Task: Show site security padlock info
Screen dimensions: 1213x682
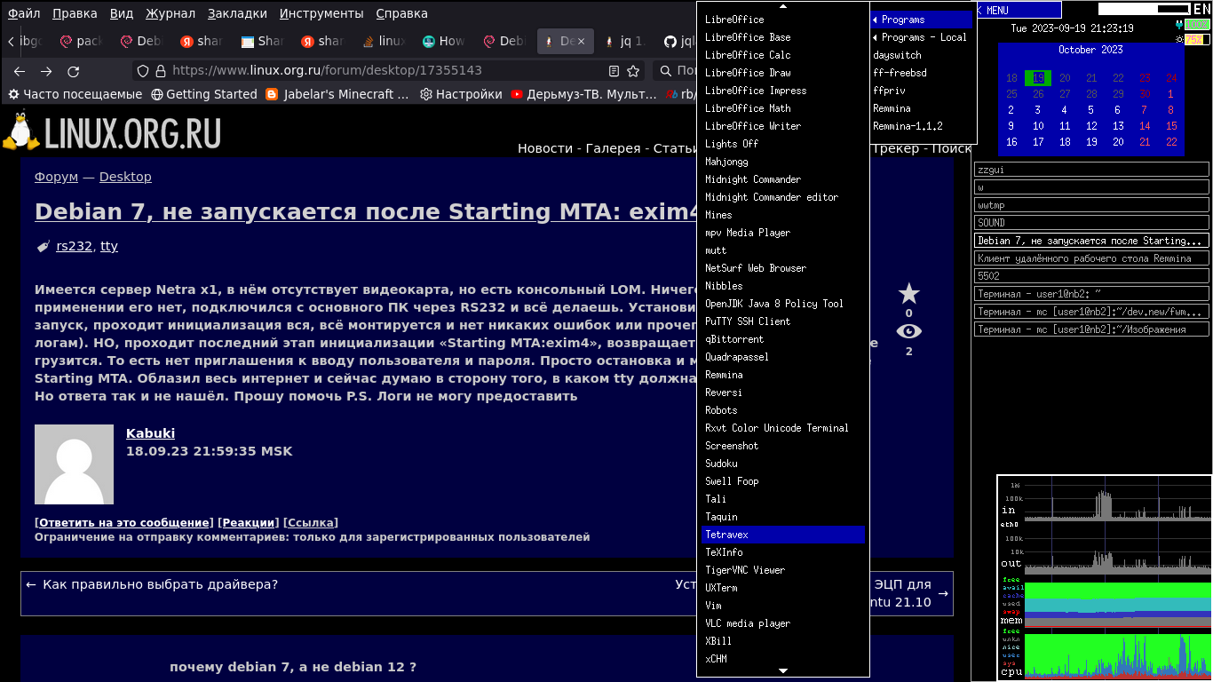Action: 161,71
